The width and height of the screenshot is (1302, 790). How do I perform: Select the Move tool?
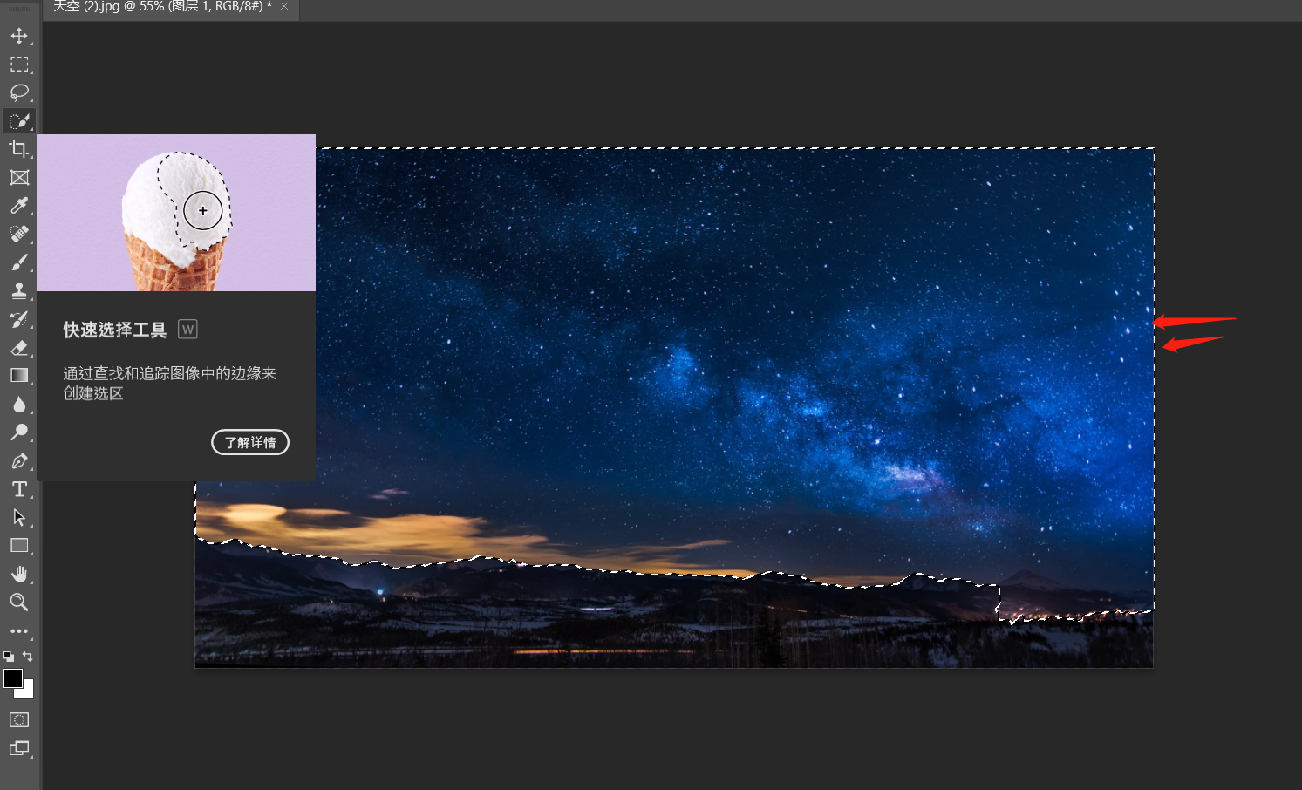19,36
